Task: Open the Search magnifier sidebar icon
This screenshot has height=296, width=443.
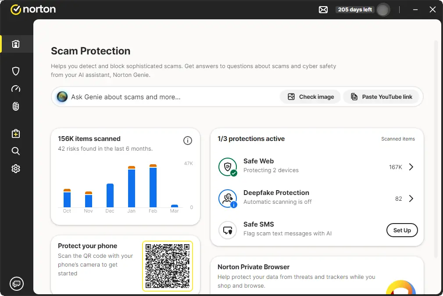Action: [16, 151]
